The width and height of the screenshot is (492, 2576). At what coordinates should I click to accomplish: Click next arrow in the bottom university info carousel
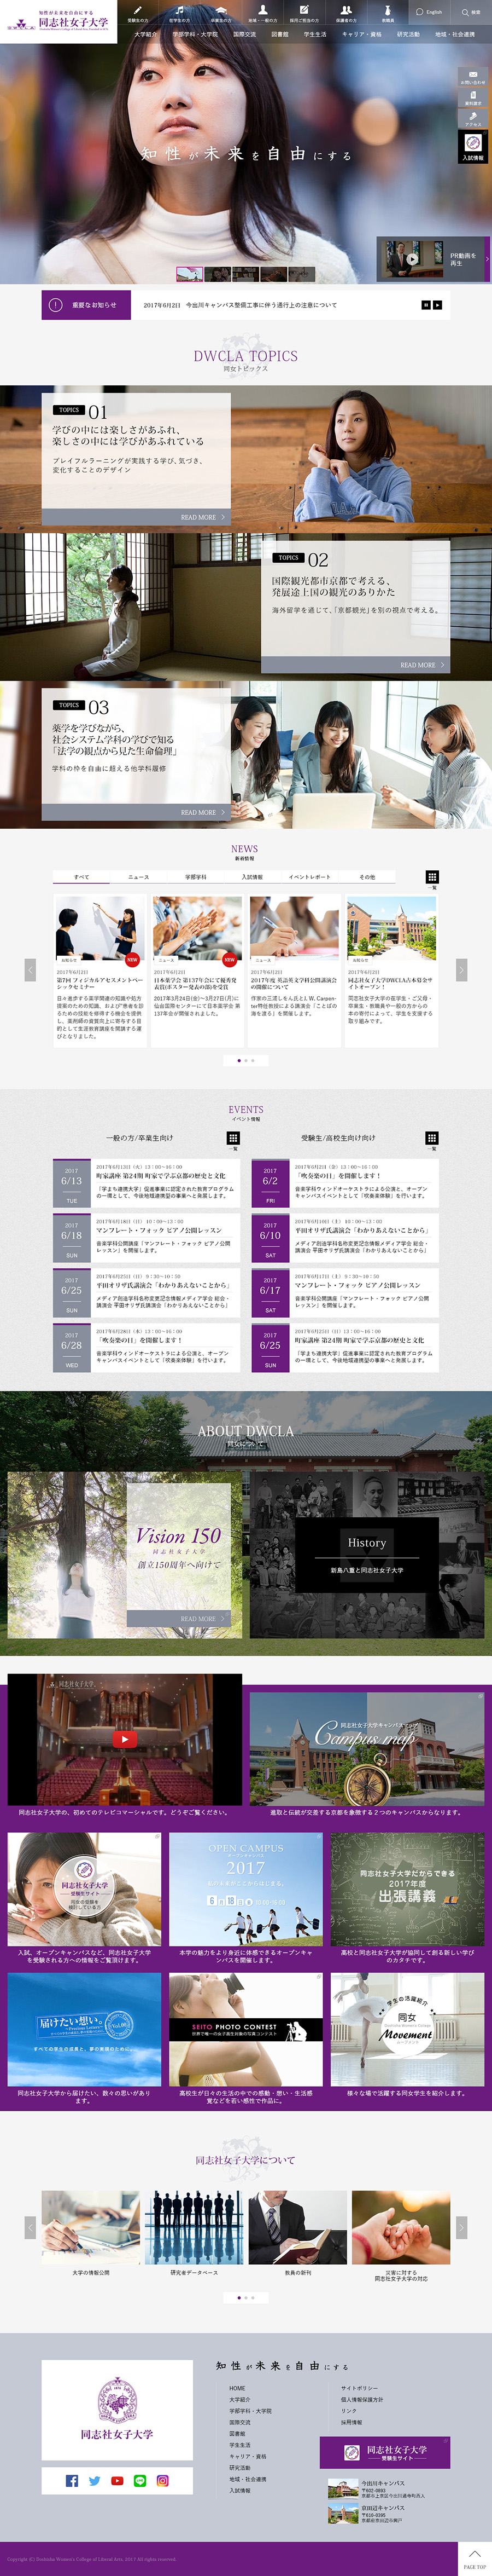[x=461, y=2227]
